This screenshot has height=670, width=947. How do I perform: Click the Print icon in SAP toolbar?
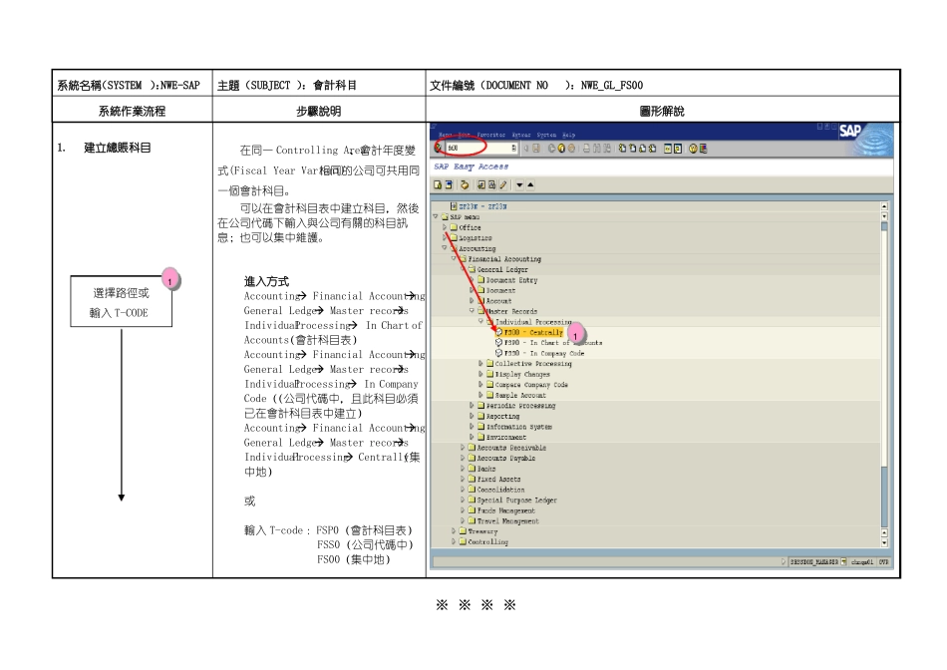pyautogui.click(x=586, y=148)
